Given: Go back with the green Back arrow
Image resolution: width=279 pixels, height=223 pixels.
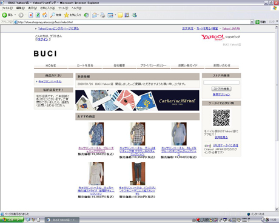Looking at the screenshot, I should coord(4,15).
